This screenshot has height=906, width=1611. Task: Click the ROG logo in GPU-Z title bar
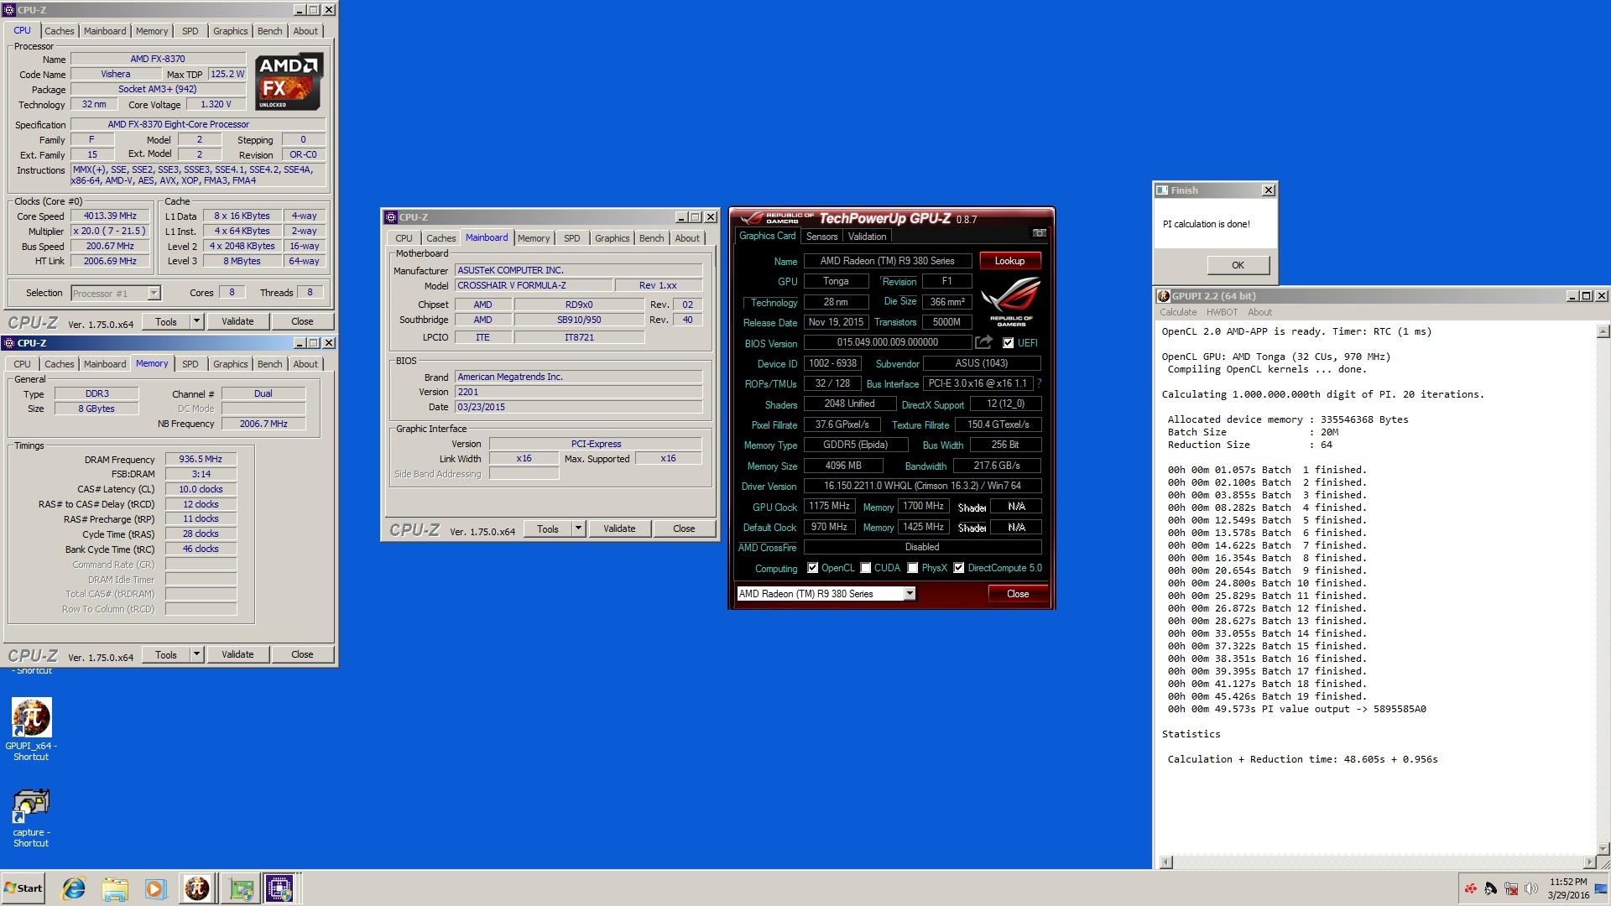pos(776,218)
